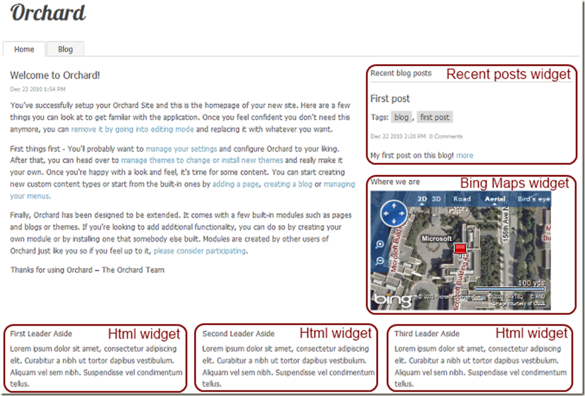Click the 'Third Leader Aside' heading
This screenshot has width=585, height=396.
click(427, 334)
